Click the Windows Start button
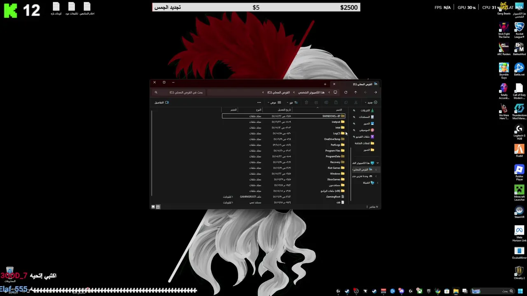Viewport: 527px width, 296px height. coord(521,291)
